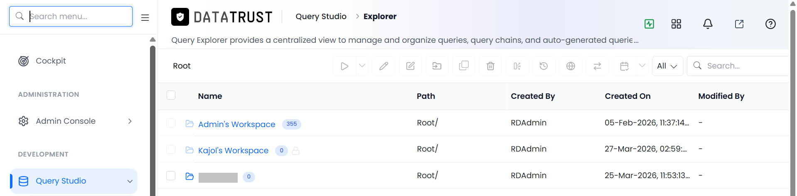The height and width of the screenshot is (196, 797).
Task: Click the calendar schedule icon
Action: [x=624, y=66]
